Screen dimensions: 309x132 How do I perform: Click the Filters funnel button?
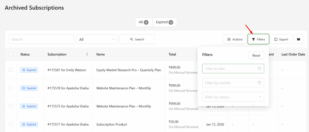(x=258, y=39)
